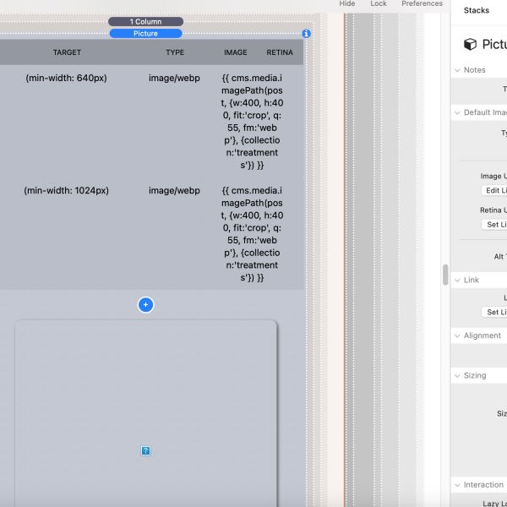Click Set Link button in Link section
The image size is (507, 507).
(x=494, y=312)
